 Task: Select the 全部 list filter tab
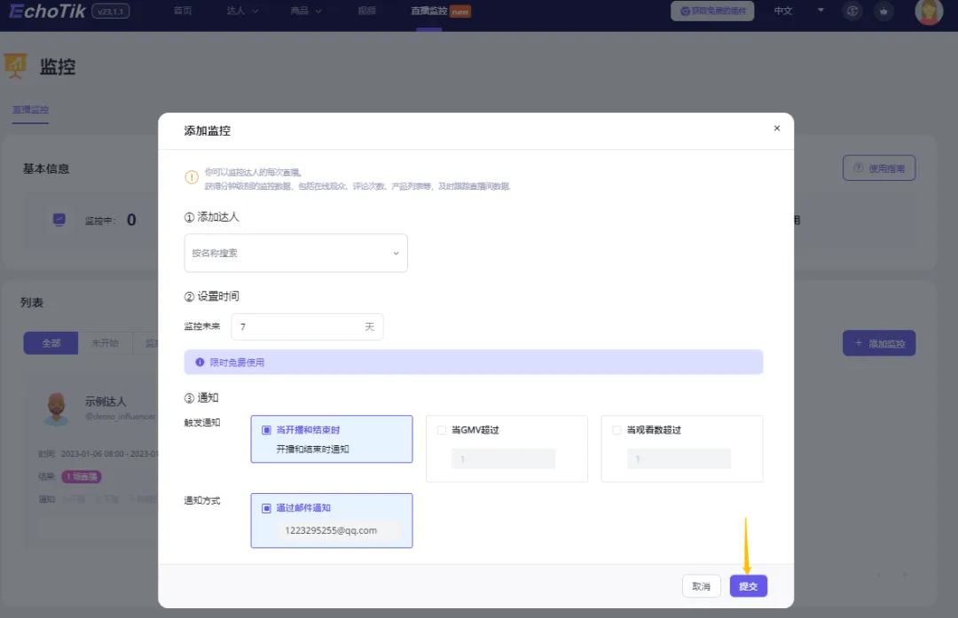(51, 343)
